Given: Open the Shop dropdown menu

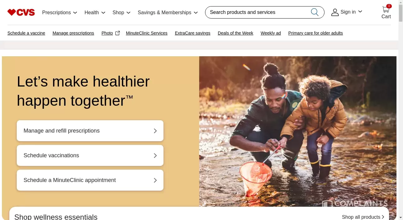Looking at the screenshot, I should pyautogui.click(x=122, y=12).
